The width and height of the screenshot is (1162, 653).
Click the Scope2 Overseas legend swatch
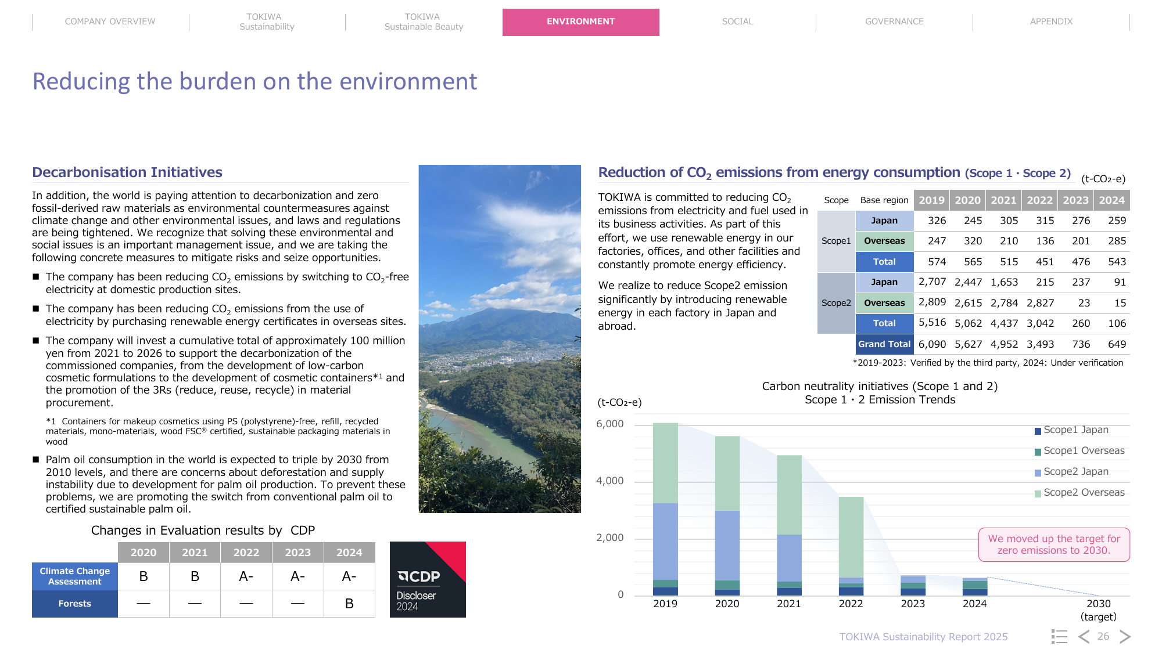pos(1038,493)
